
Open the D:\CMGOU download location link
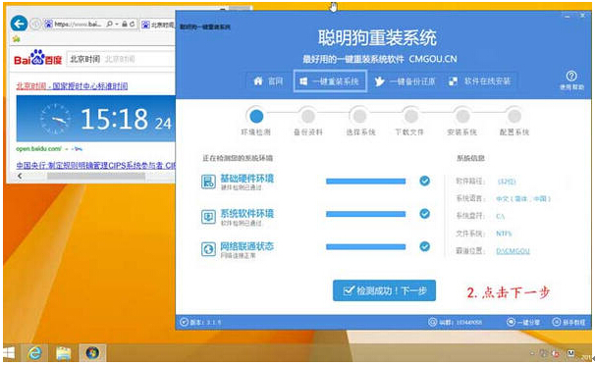coord(513,251)
